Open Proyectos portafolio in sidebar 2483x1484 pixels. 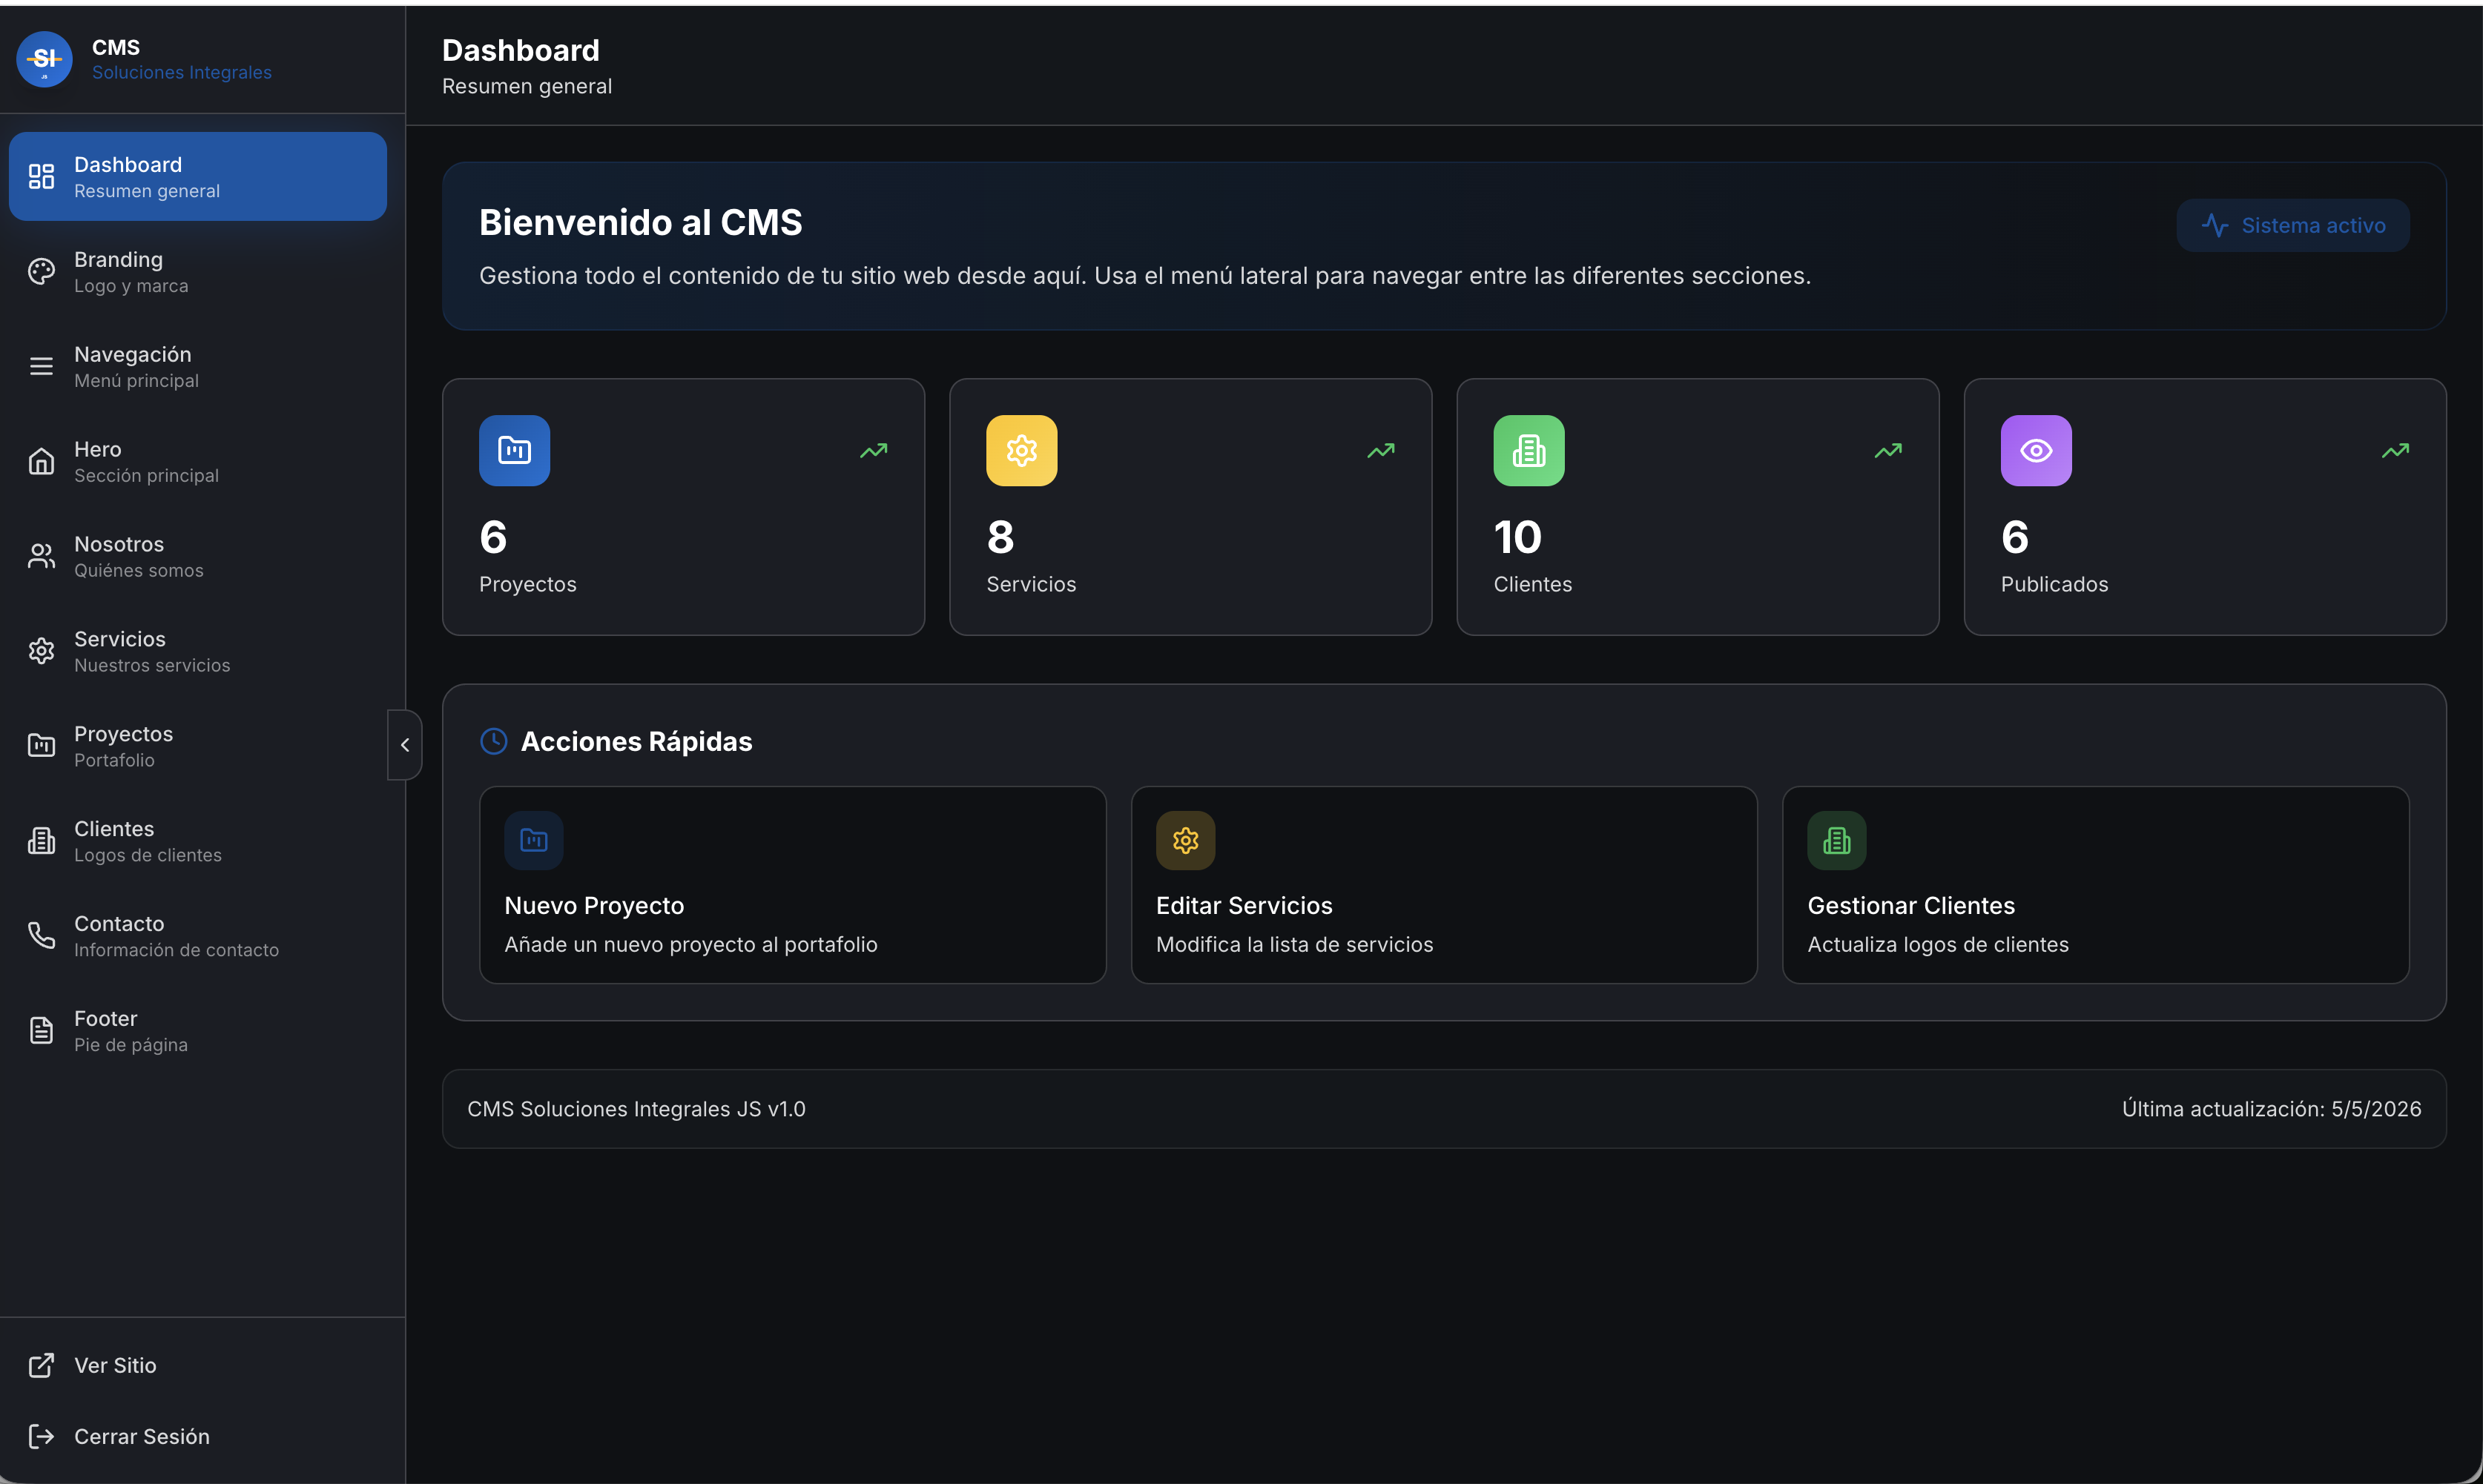pyautogui.click(x=198, y=746)
